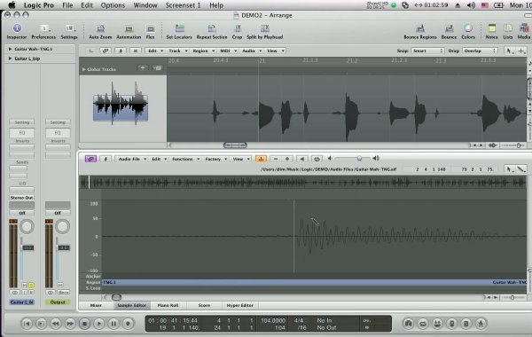Toggle the Cycle button in transport
This screenshot has width=532, height=337.
[423, 324]
